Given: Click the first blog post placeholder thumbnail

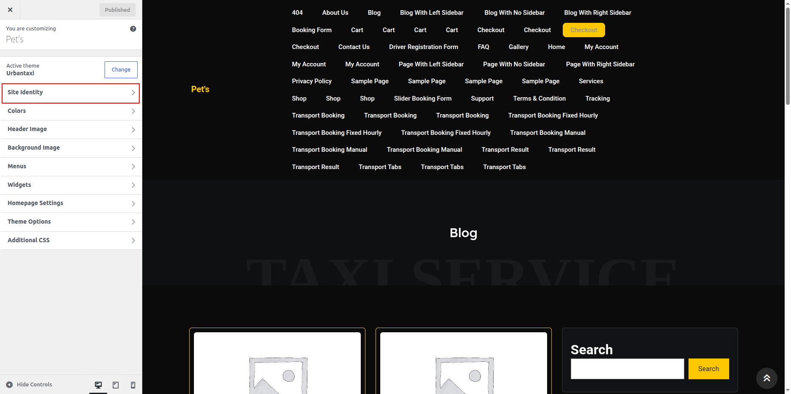Looking at the screenshot, I should (277, 363).
